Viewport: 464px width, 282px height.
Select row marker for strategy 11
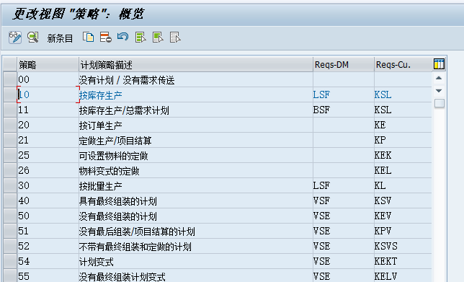pyautogui.click(x=10, y=110)
